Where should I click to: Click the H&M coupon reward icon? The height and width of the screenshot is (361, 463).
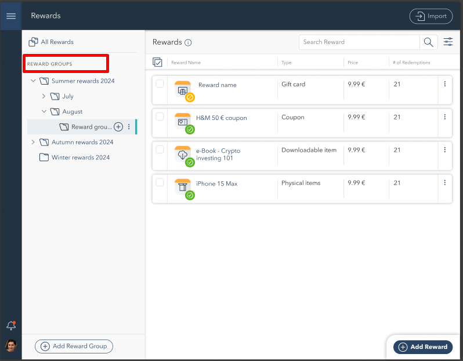click(183, 122)
